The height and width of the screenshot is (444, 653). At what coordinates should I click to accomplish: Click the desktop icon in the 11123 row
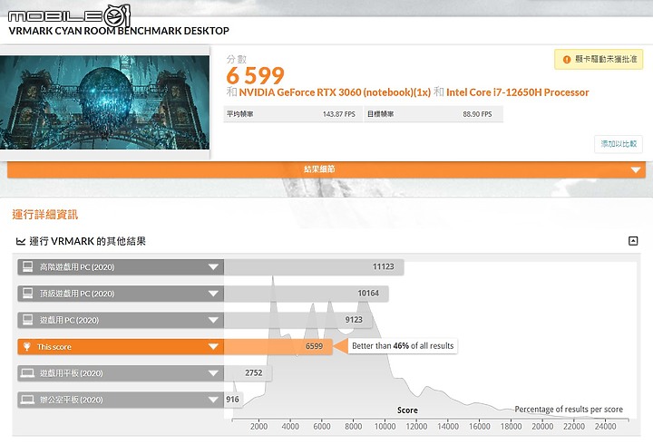coord(28,266)
